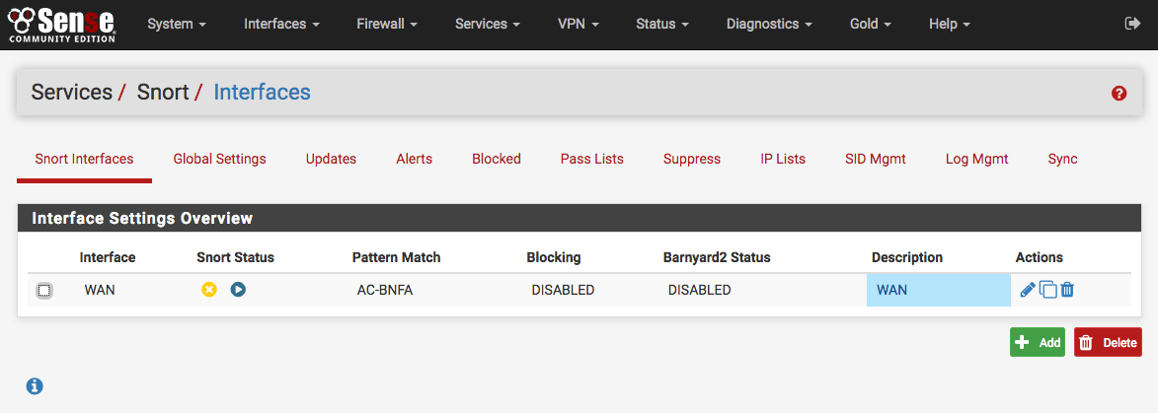Expand the System dropdown menu
The image size is (1158, 413).
click(x=177, y=24)
